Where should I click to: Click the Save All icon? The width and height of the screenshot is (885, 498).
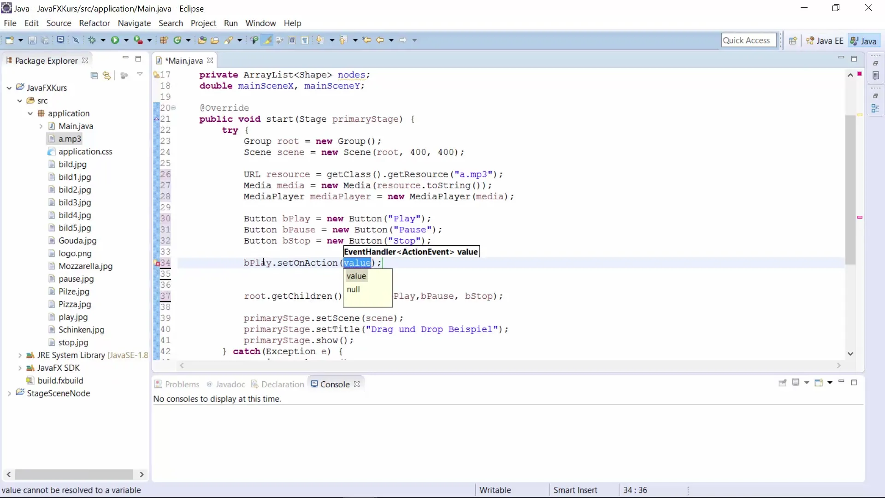coord(45,41)
